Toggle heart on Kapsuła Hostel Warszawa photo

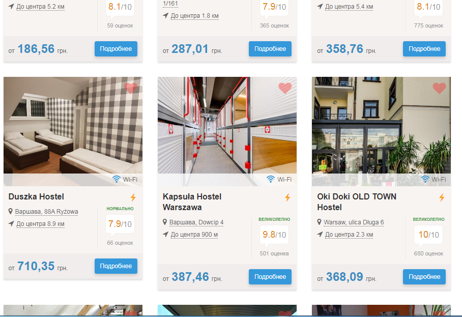pyautogui.click(x=285, y=88)
